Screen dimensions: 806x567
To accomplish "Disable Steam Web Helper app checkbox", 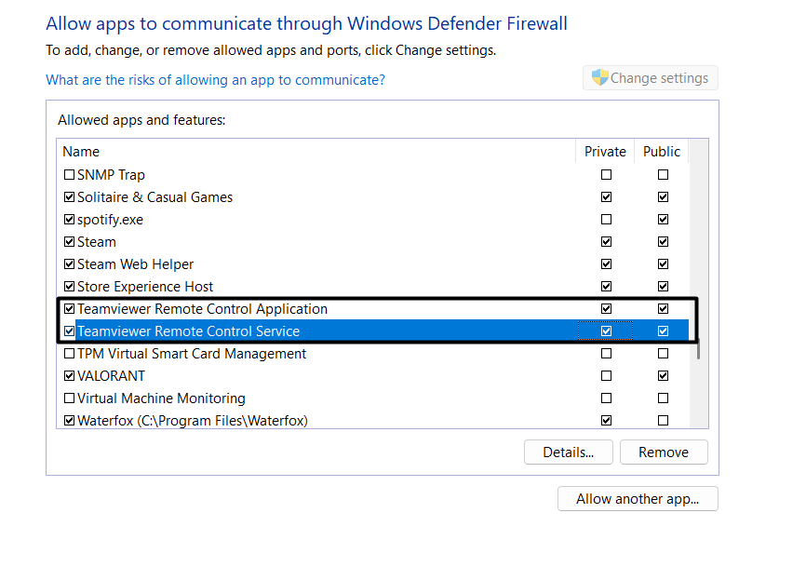I will (x=69, y=264).
